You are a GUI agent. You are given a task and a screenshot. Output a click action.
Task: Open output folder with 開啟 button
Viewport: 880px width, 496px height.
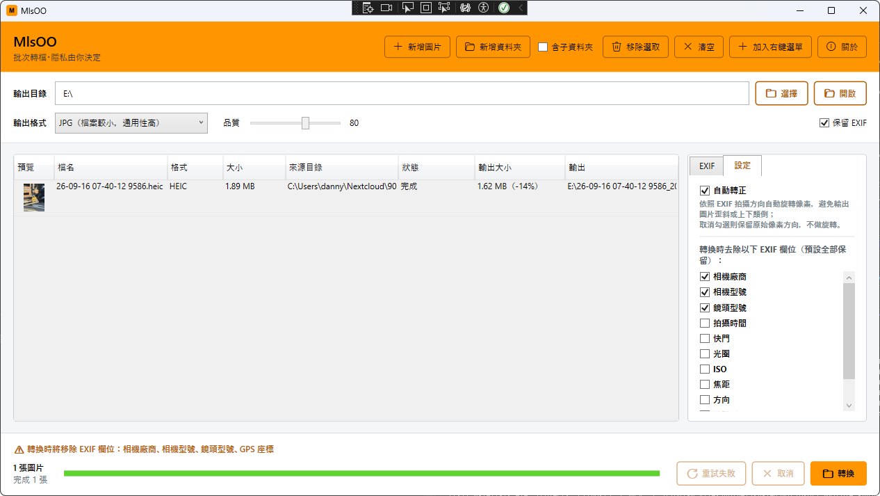840,93
